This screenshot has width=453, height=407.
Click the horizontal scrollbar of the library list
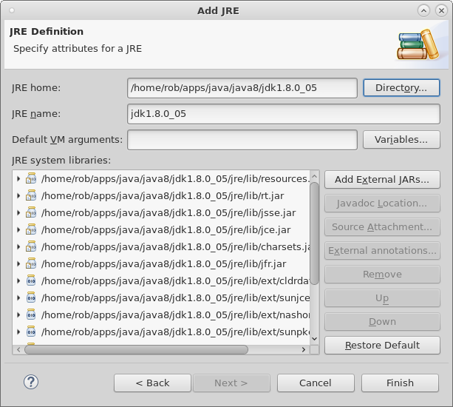pos(136,349)
